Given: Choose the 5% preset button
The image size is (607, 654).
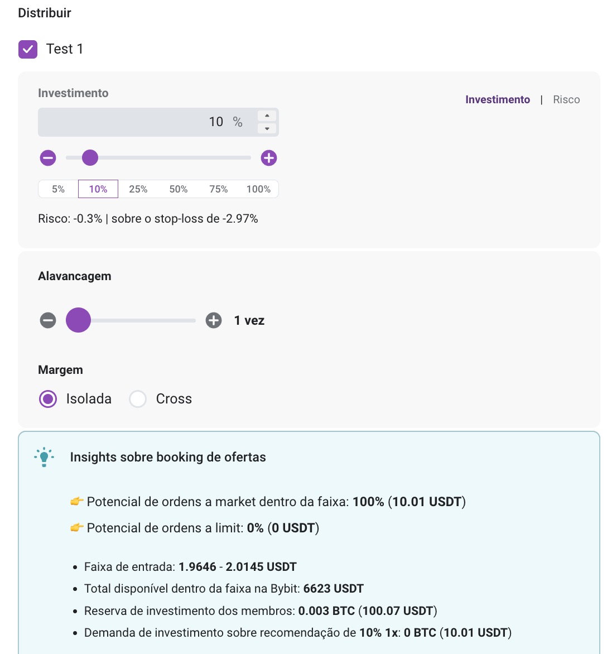Looking at the screenshot, I should pos(59,189).
